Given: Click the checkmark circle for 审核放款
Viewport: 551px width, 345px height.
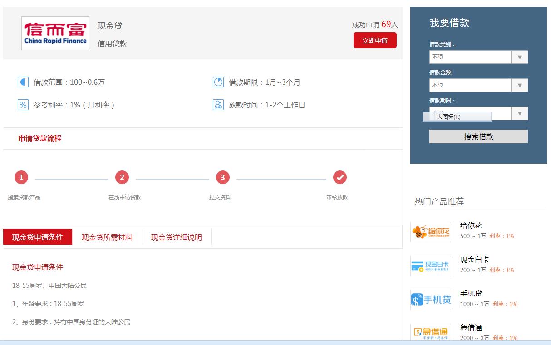Looking at the screenshot, I should 340,177.
